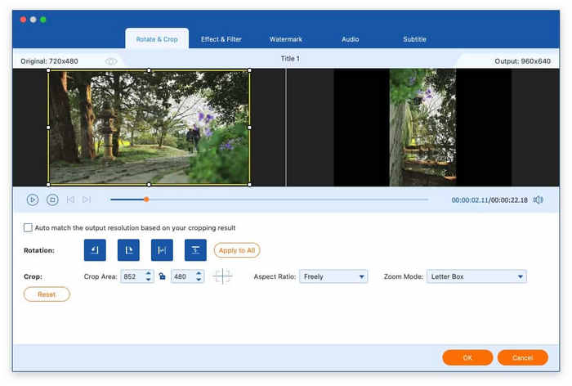Enable auto match output resolution checkbox
Viewport: 572px width, 386px height.
(29, 227)
